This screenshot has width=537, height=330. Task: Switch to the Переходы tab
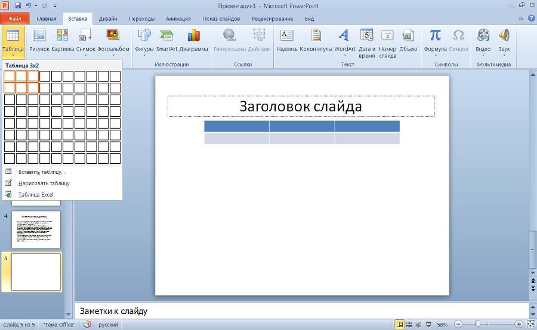click(x=141, y=18)
